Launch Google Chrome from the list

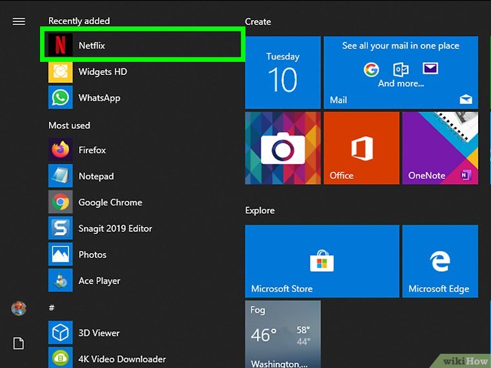(110, 202)
